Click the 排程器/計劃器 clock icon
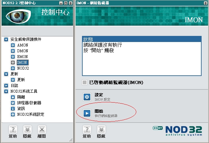 pos(13,103)
